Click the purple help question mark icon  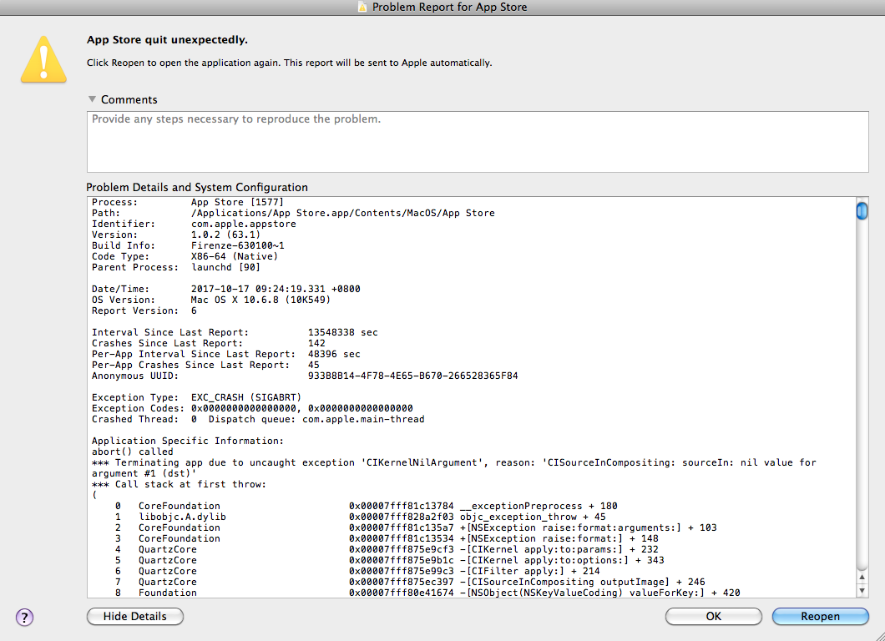pyautogui.click(x=24, y=618)
